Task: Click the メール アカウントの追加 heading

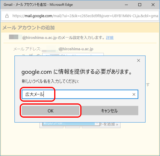Action: (x=28, y=28)
